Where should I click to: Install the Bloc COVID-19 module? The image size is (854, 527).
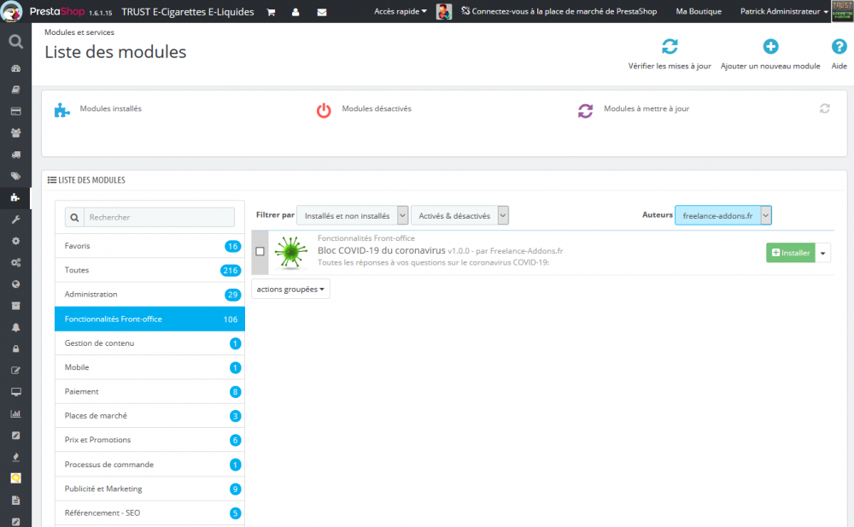pos(789,253)
